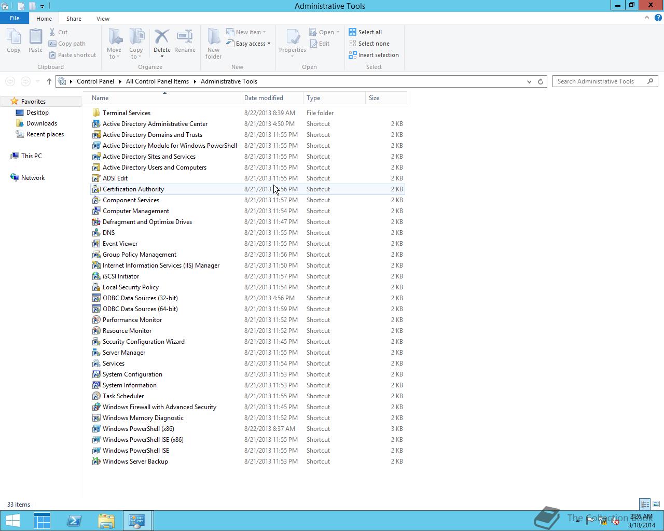Select the Component Services icon
The width and height of the screenshot is (664, 531).
click(x=96, y=200)
